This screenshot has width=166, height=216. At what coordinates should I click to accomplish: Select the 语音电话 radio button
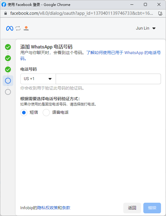pos(46,113)
